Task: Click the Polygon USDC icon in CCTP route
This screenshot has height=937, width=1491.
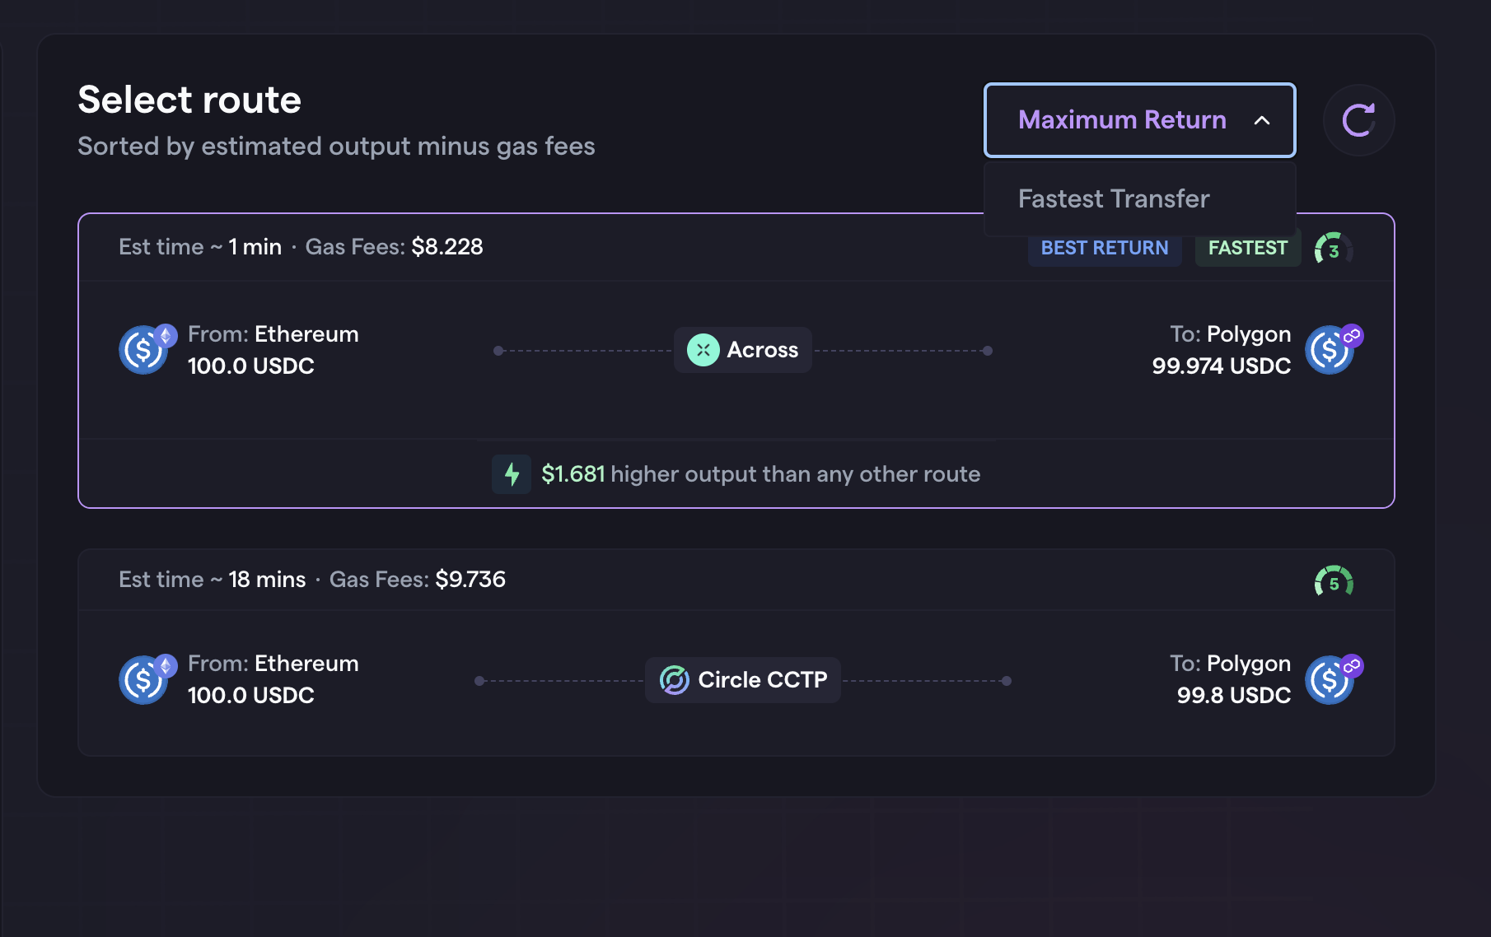Action: pyautogui.click(x=1334, y=679)
